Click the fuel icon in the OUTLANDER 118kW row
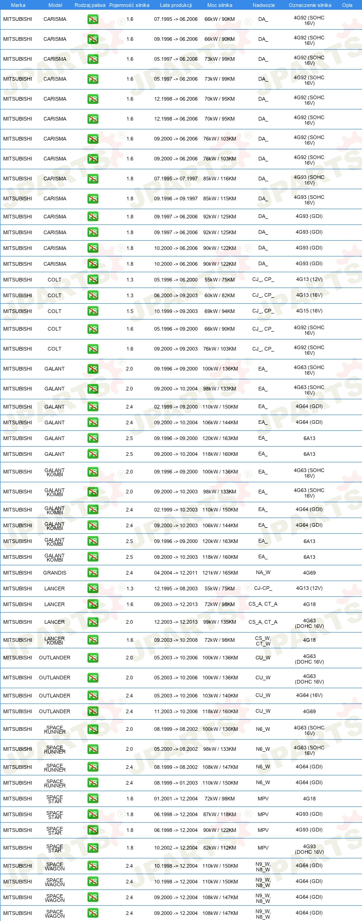Screen dimensions: 362x921 pyautogui.click(x=93, y=711)
